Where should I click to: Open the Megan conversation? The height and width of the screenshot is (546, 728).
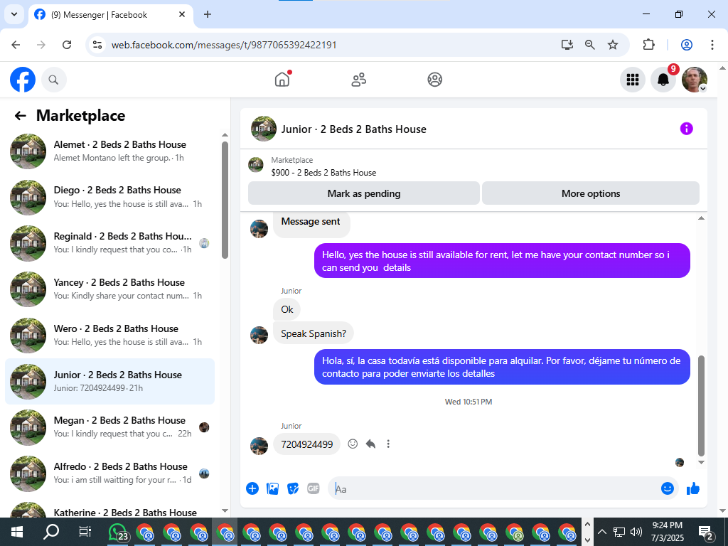[110, 427]
